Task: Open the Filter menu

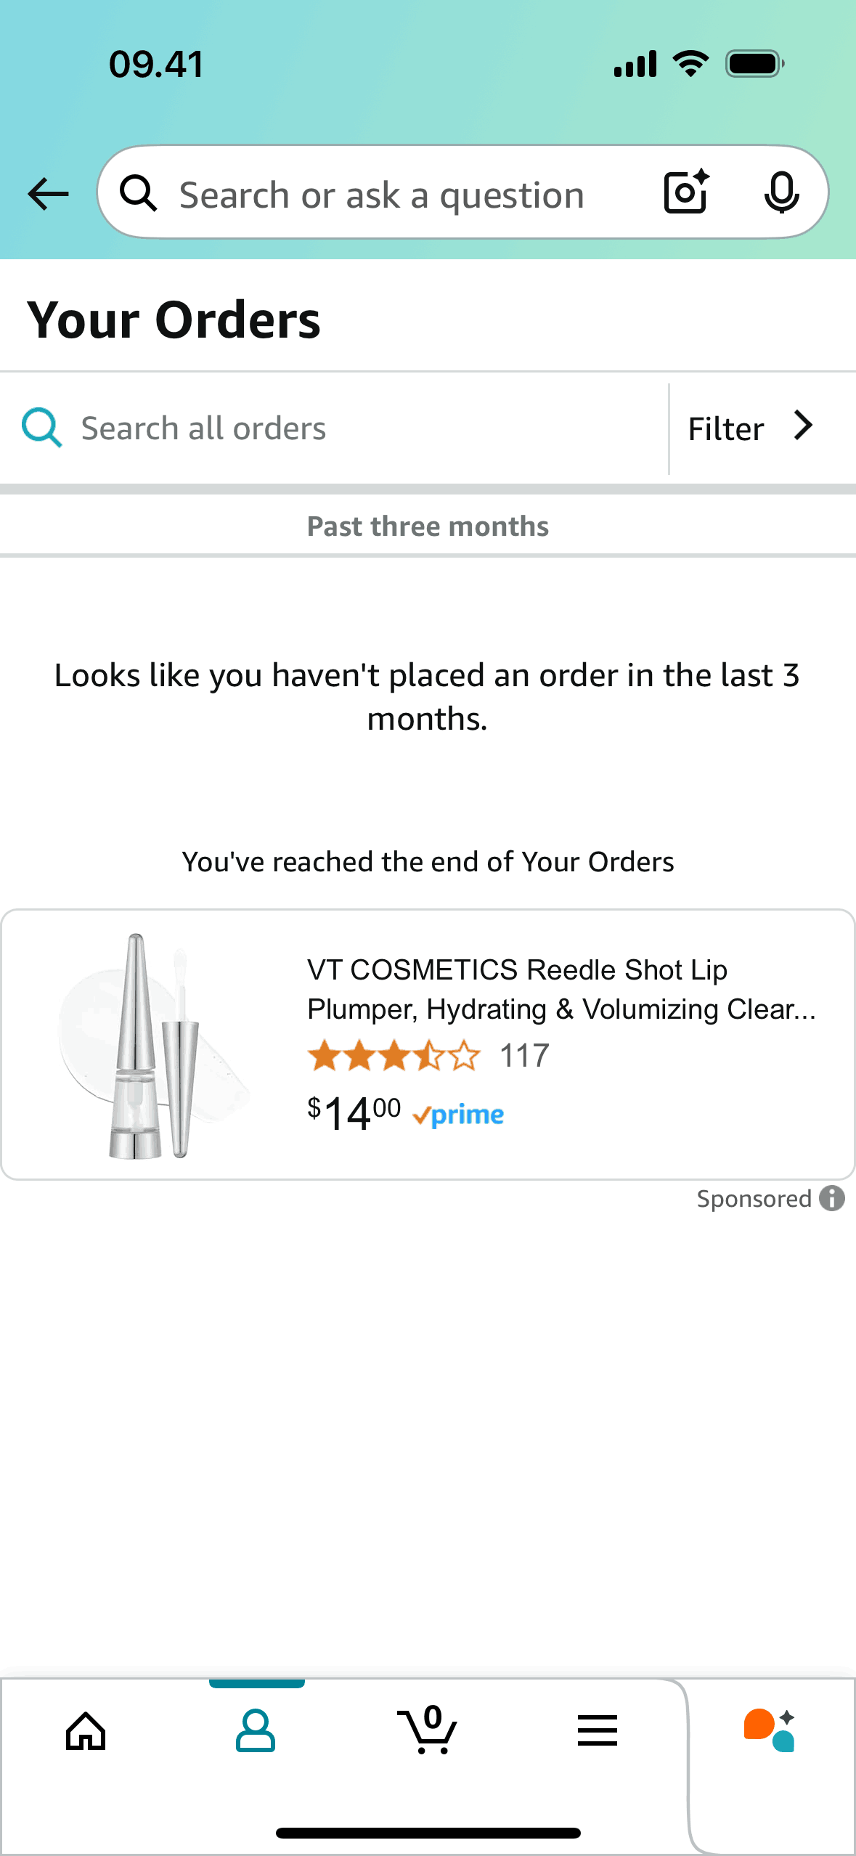Action: (726, 429)
